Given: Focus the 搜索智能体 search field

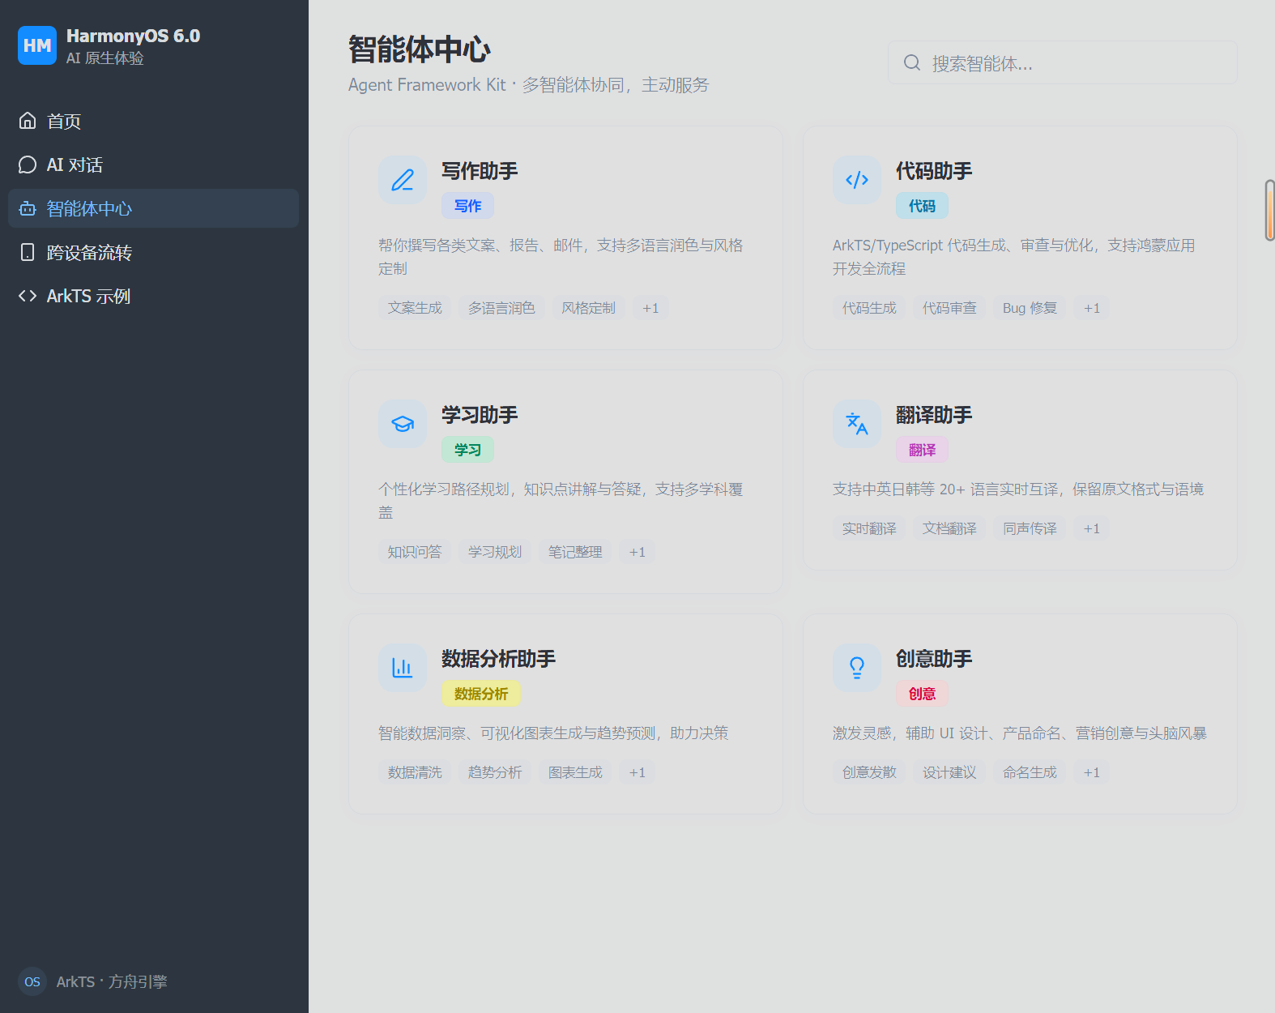Looking at the screenshot, I should 1063,62.
